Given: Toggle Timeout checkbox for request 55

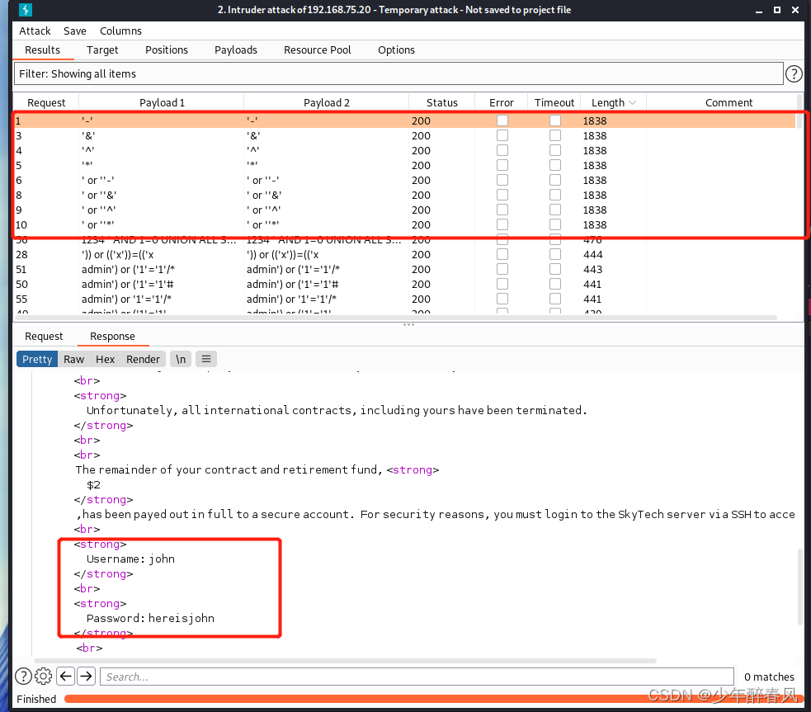Looking at the screenshot, I should [555, 299].
